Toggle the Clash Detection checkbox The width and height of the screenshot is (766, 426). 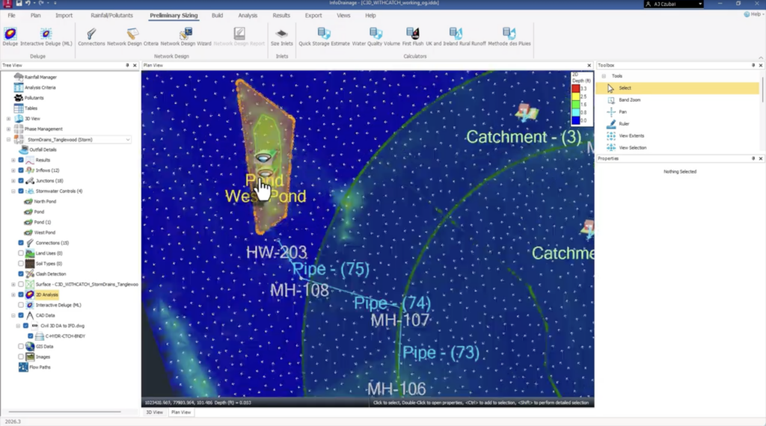[x=21, y=274]
